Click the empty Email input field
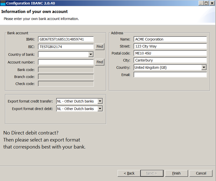 tap(170, 75)
